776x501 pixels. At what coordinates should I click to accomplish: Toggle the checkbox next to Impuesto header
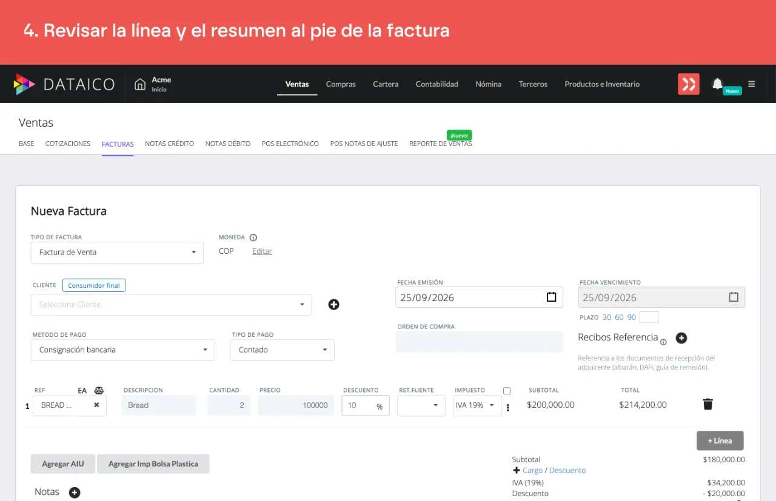[x=507, y=391]
